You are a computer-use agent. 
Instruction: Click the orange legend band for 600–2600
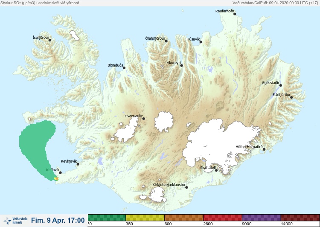click(184, 218)
